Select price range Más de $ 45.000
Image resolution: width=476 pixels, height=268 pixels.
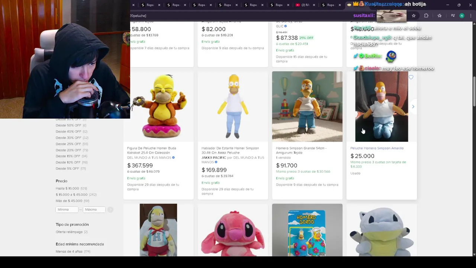(73, 201)
